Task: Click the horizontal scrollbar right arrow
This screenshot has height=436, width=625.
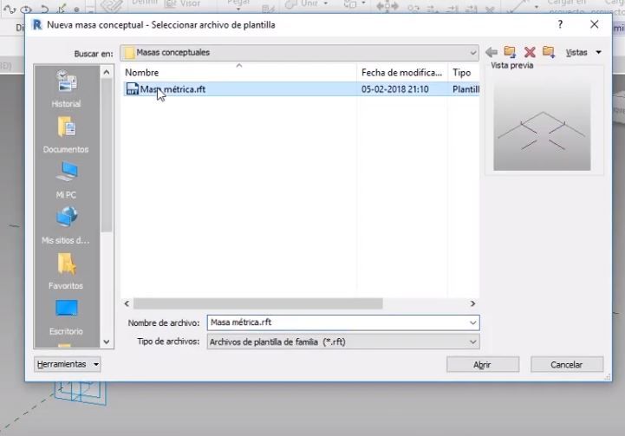Action: (x=472, y=303)
